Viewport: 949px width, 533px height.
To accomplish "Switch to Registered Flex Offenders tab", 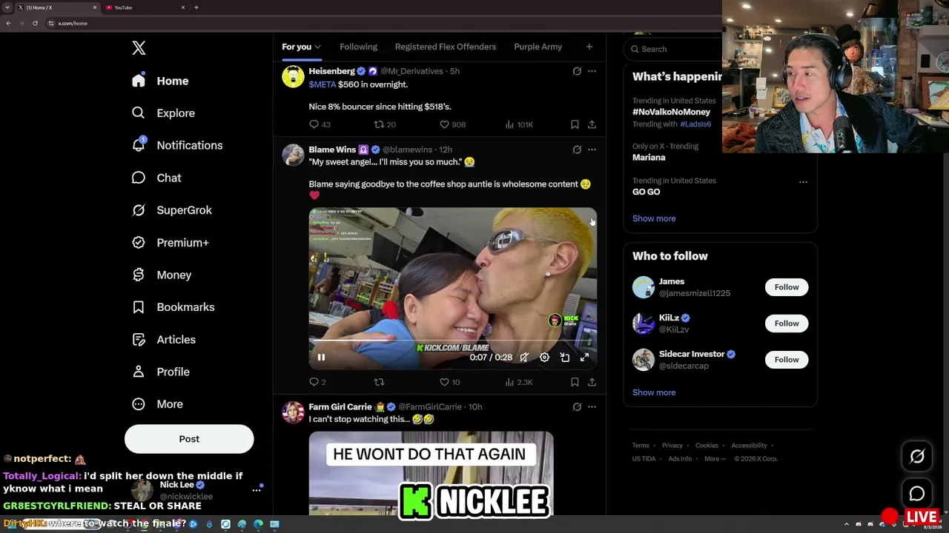I will click(x=446, y=47).
